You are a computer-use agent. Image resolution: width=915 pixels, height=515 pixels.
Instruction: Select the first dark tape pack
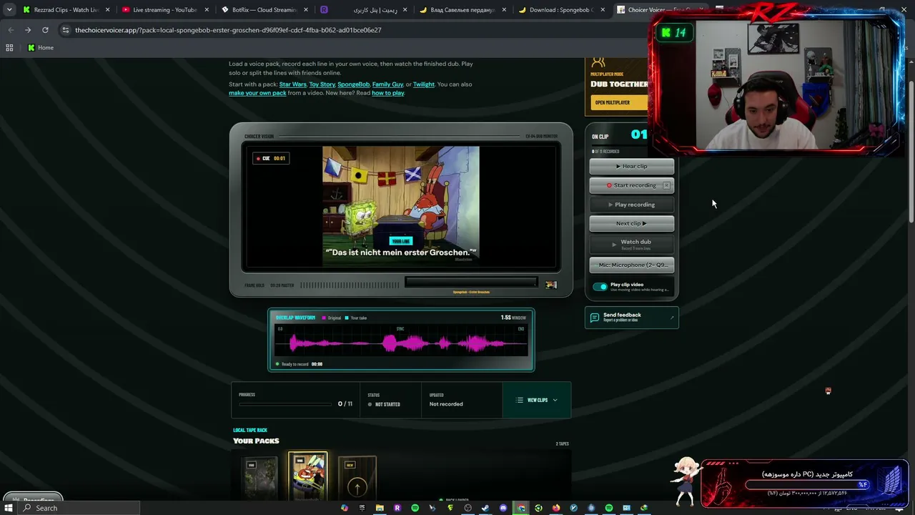pos(259,477)
